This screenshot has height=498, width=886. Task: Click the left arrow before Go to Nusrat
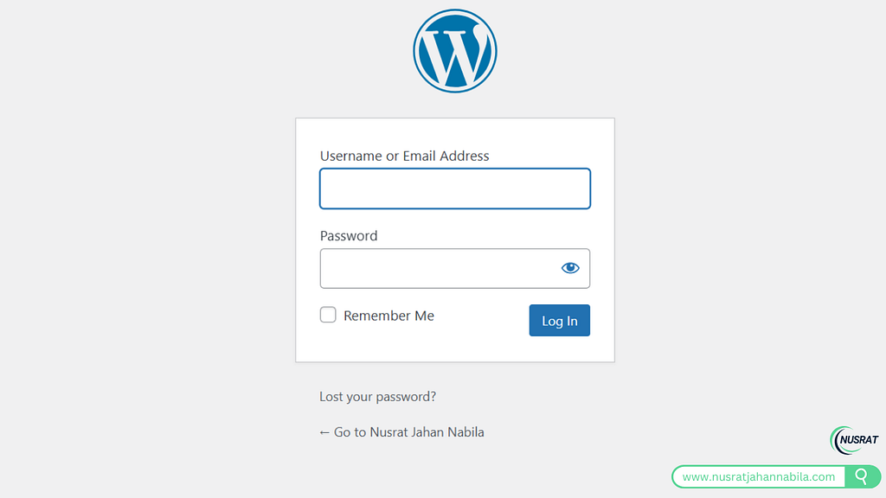click(324, 432)
